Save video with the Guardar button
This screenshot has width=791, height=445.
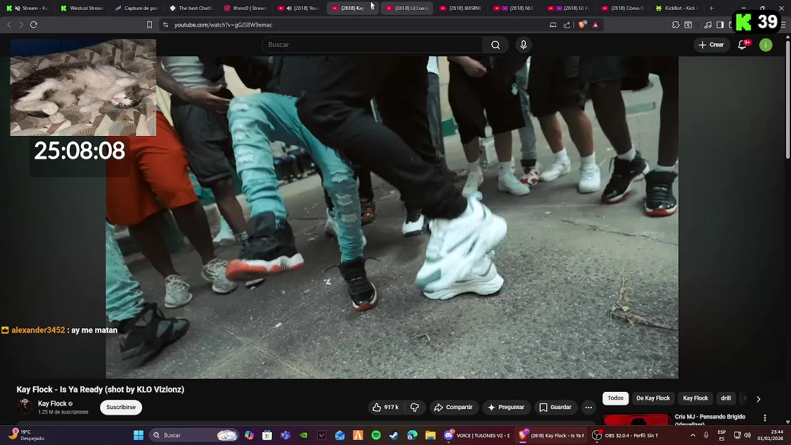point(555,407)
